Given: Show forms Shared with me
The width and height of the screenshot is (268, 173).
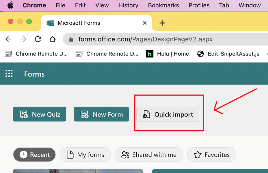Looking at the screenshot, I should click(149, 155).
